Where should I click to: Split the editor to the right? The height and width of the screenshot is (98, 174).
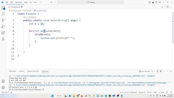pos(167,7)
